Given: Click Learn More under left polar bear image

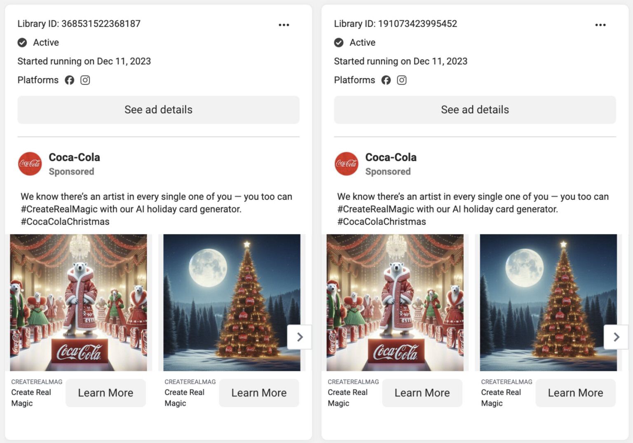Looking at the screenshot, I should tap(105, 393).
